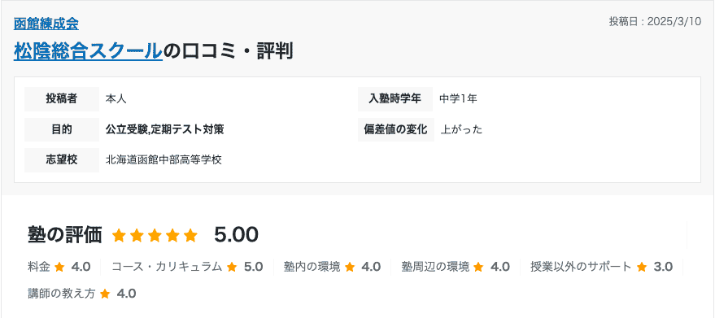The width and height of the screenshot is (715, 318).
Task: Click the star icon next to コース・カリキュラム
Action: (x=232, y=267)
